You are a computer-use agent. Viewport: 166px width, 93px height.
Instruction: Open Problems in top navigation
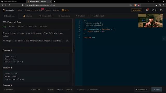pos(29,10)
